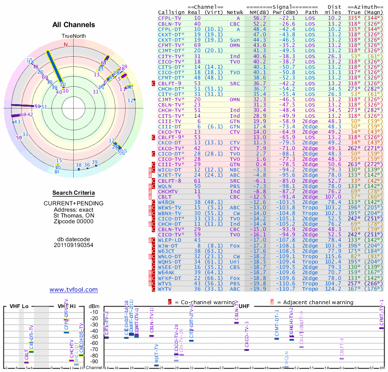Select the CFPL-TV callsign
Screen dimensions: 388x372
[x=169, y=18]
